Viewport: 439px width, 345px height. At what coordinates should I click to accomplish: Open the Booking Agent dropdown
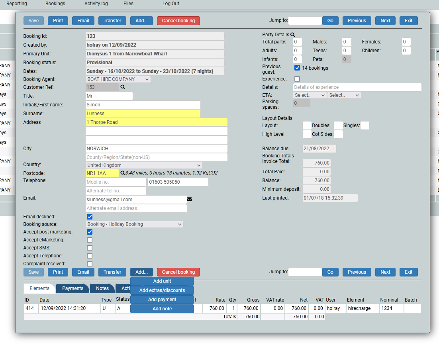pyautogui.click(x=118, y=79)
